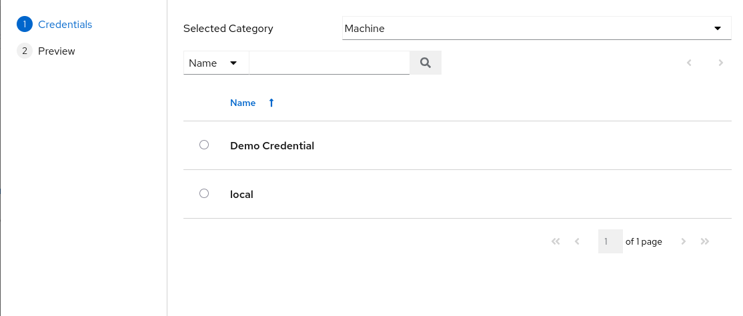Image resolution: width=743 pixels, height=316 pixels.
Task: Click the Name column header
Action: (243, 103)
